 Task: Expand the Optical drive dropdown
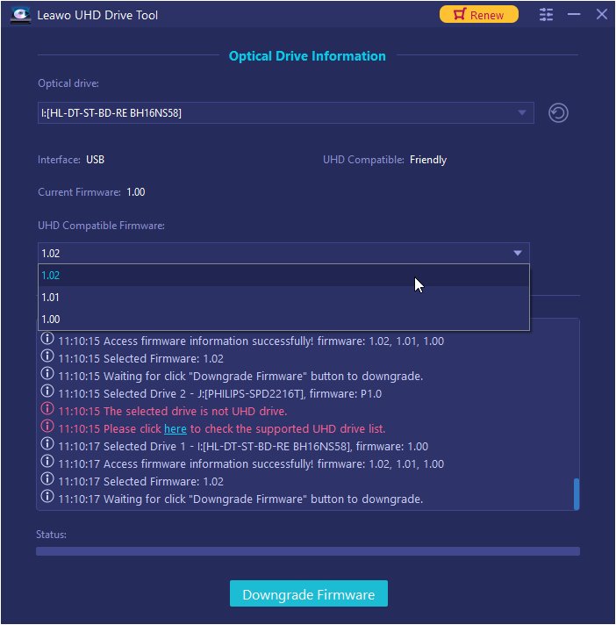click(522, 113)
